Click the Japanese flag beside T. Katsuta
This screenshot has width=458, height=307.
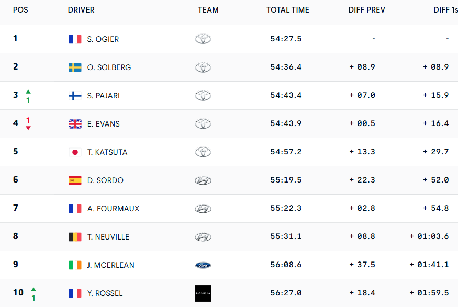[x=75, y=152]
